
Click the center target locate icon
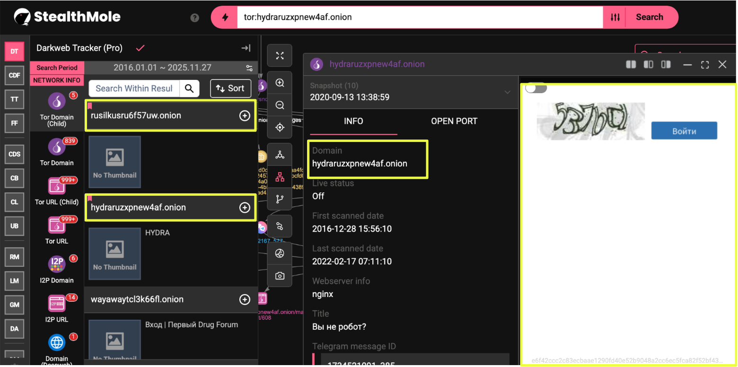tap(280, 128)
